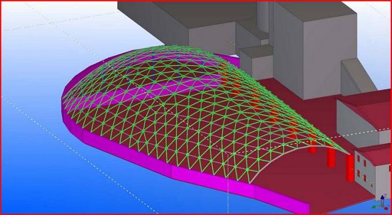The height and width of the screenshot is (215, 392).
Task: Select the rightmost red column under the roof
Action: tap(350, 168)
